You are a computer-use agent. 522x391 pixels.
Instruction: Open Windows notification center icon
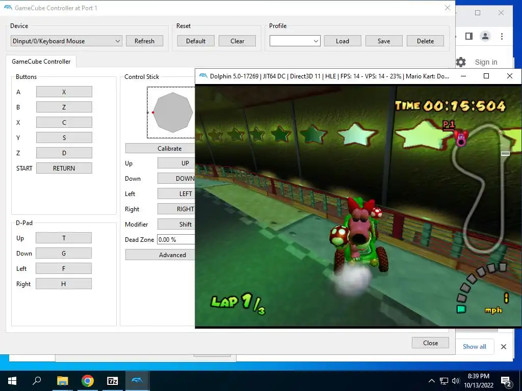507,382
